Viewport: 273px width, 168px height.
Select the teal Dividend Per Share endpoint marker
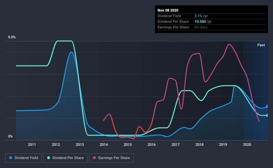tap(267, 115)
